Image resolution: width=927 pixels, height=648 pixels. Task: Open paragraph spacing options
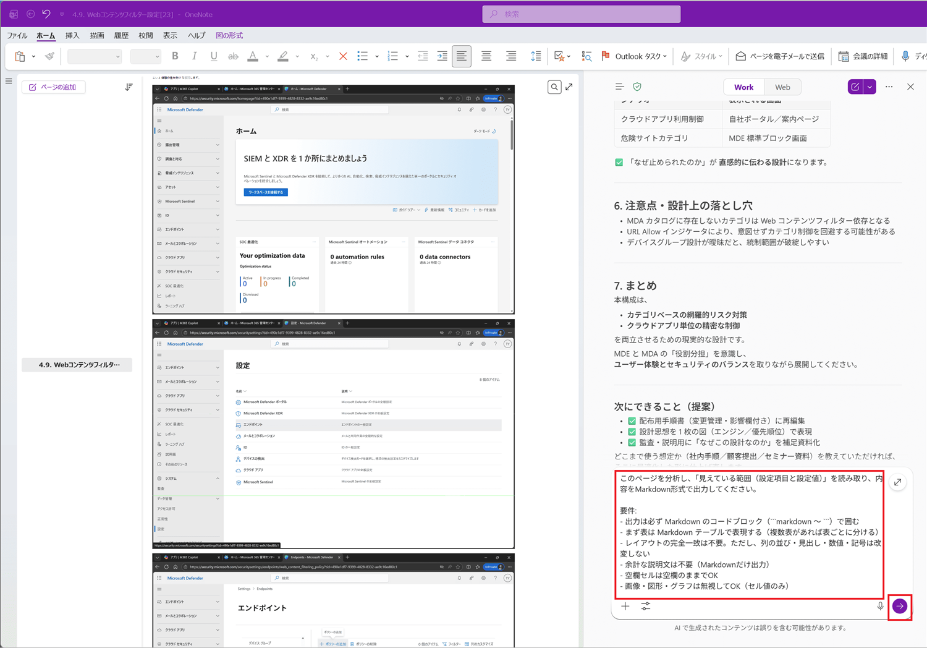(536, 56)
